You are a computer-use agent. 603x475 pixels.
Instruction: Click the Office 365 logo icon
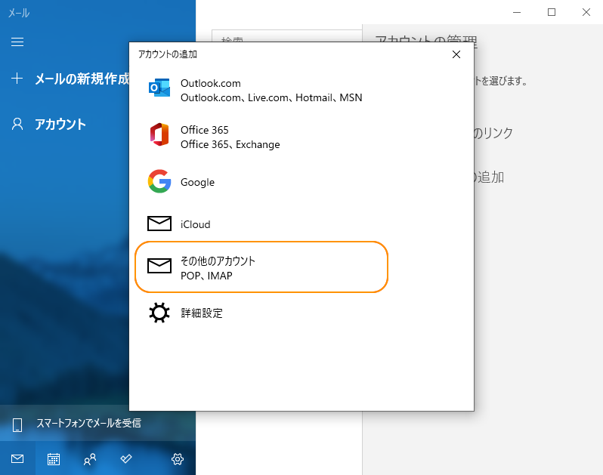tap(159, 134)
